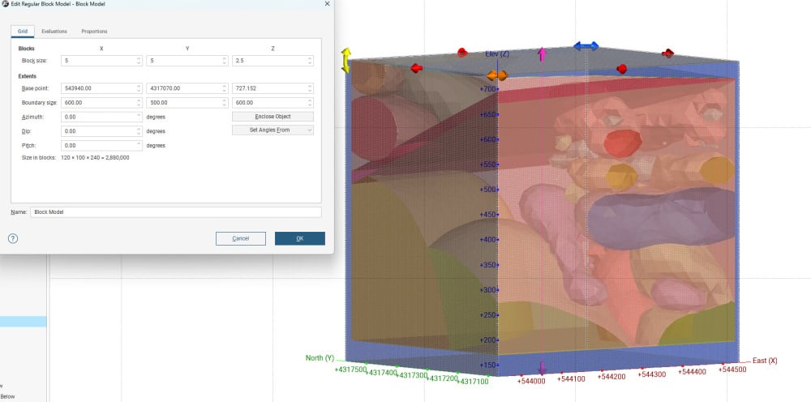Switch to the Proportions tab
This screenshot has height=402, width=811.
coord(94,32)
